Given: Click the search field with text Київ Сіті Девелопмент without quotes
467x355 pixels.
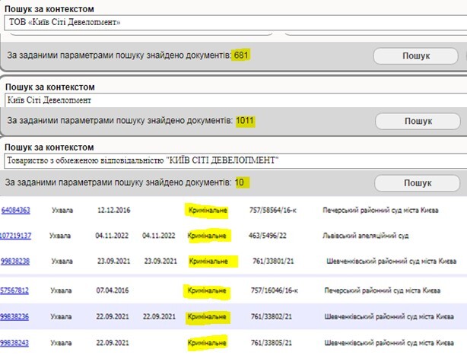Looking at the screenshot, I should tap(228, 100).
